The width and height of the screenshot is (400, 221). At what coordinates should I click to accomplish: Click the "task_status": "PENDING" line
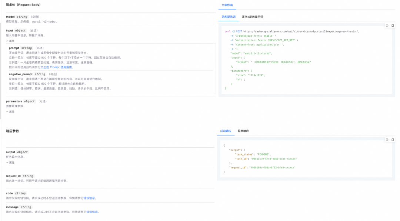tap(253, 154)
